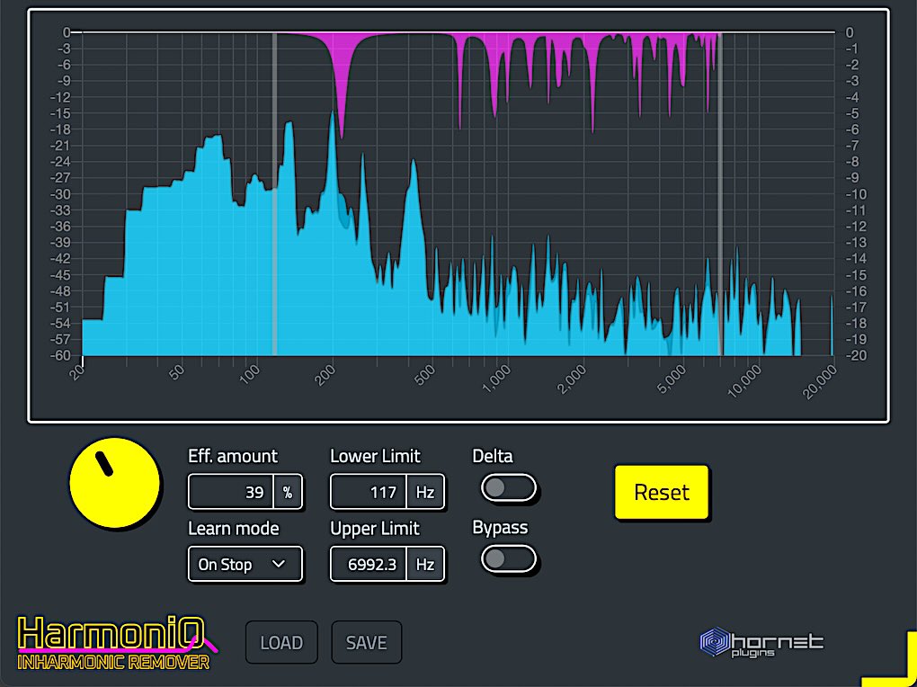Click the lower limit gray marker line in spectrum
Screen dimensions: 917x687
click(x=274, y=194)
